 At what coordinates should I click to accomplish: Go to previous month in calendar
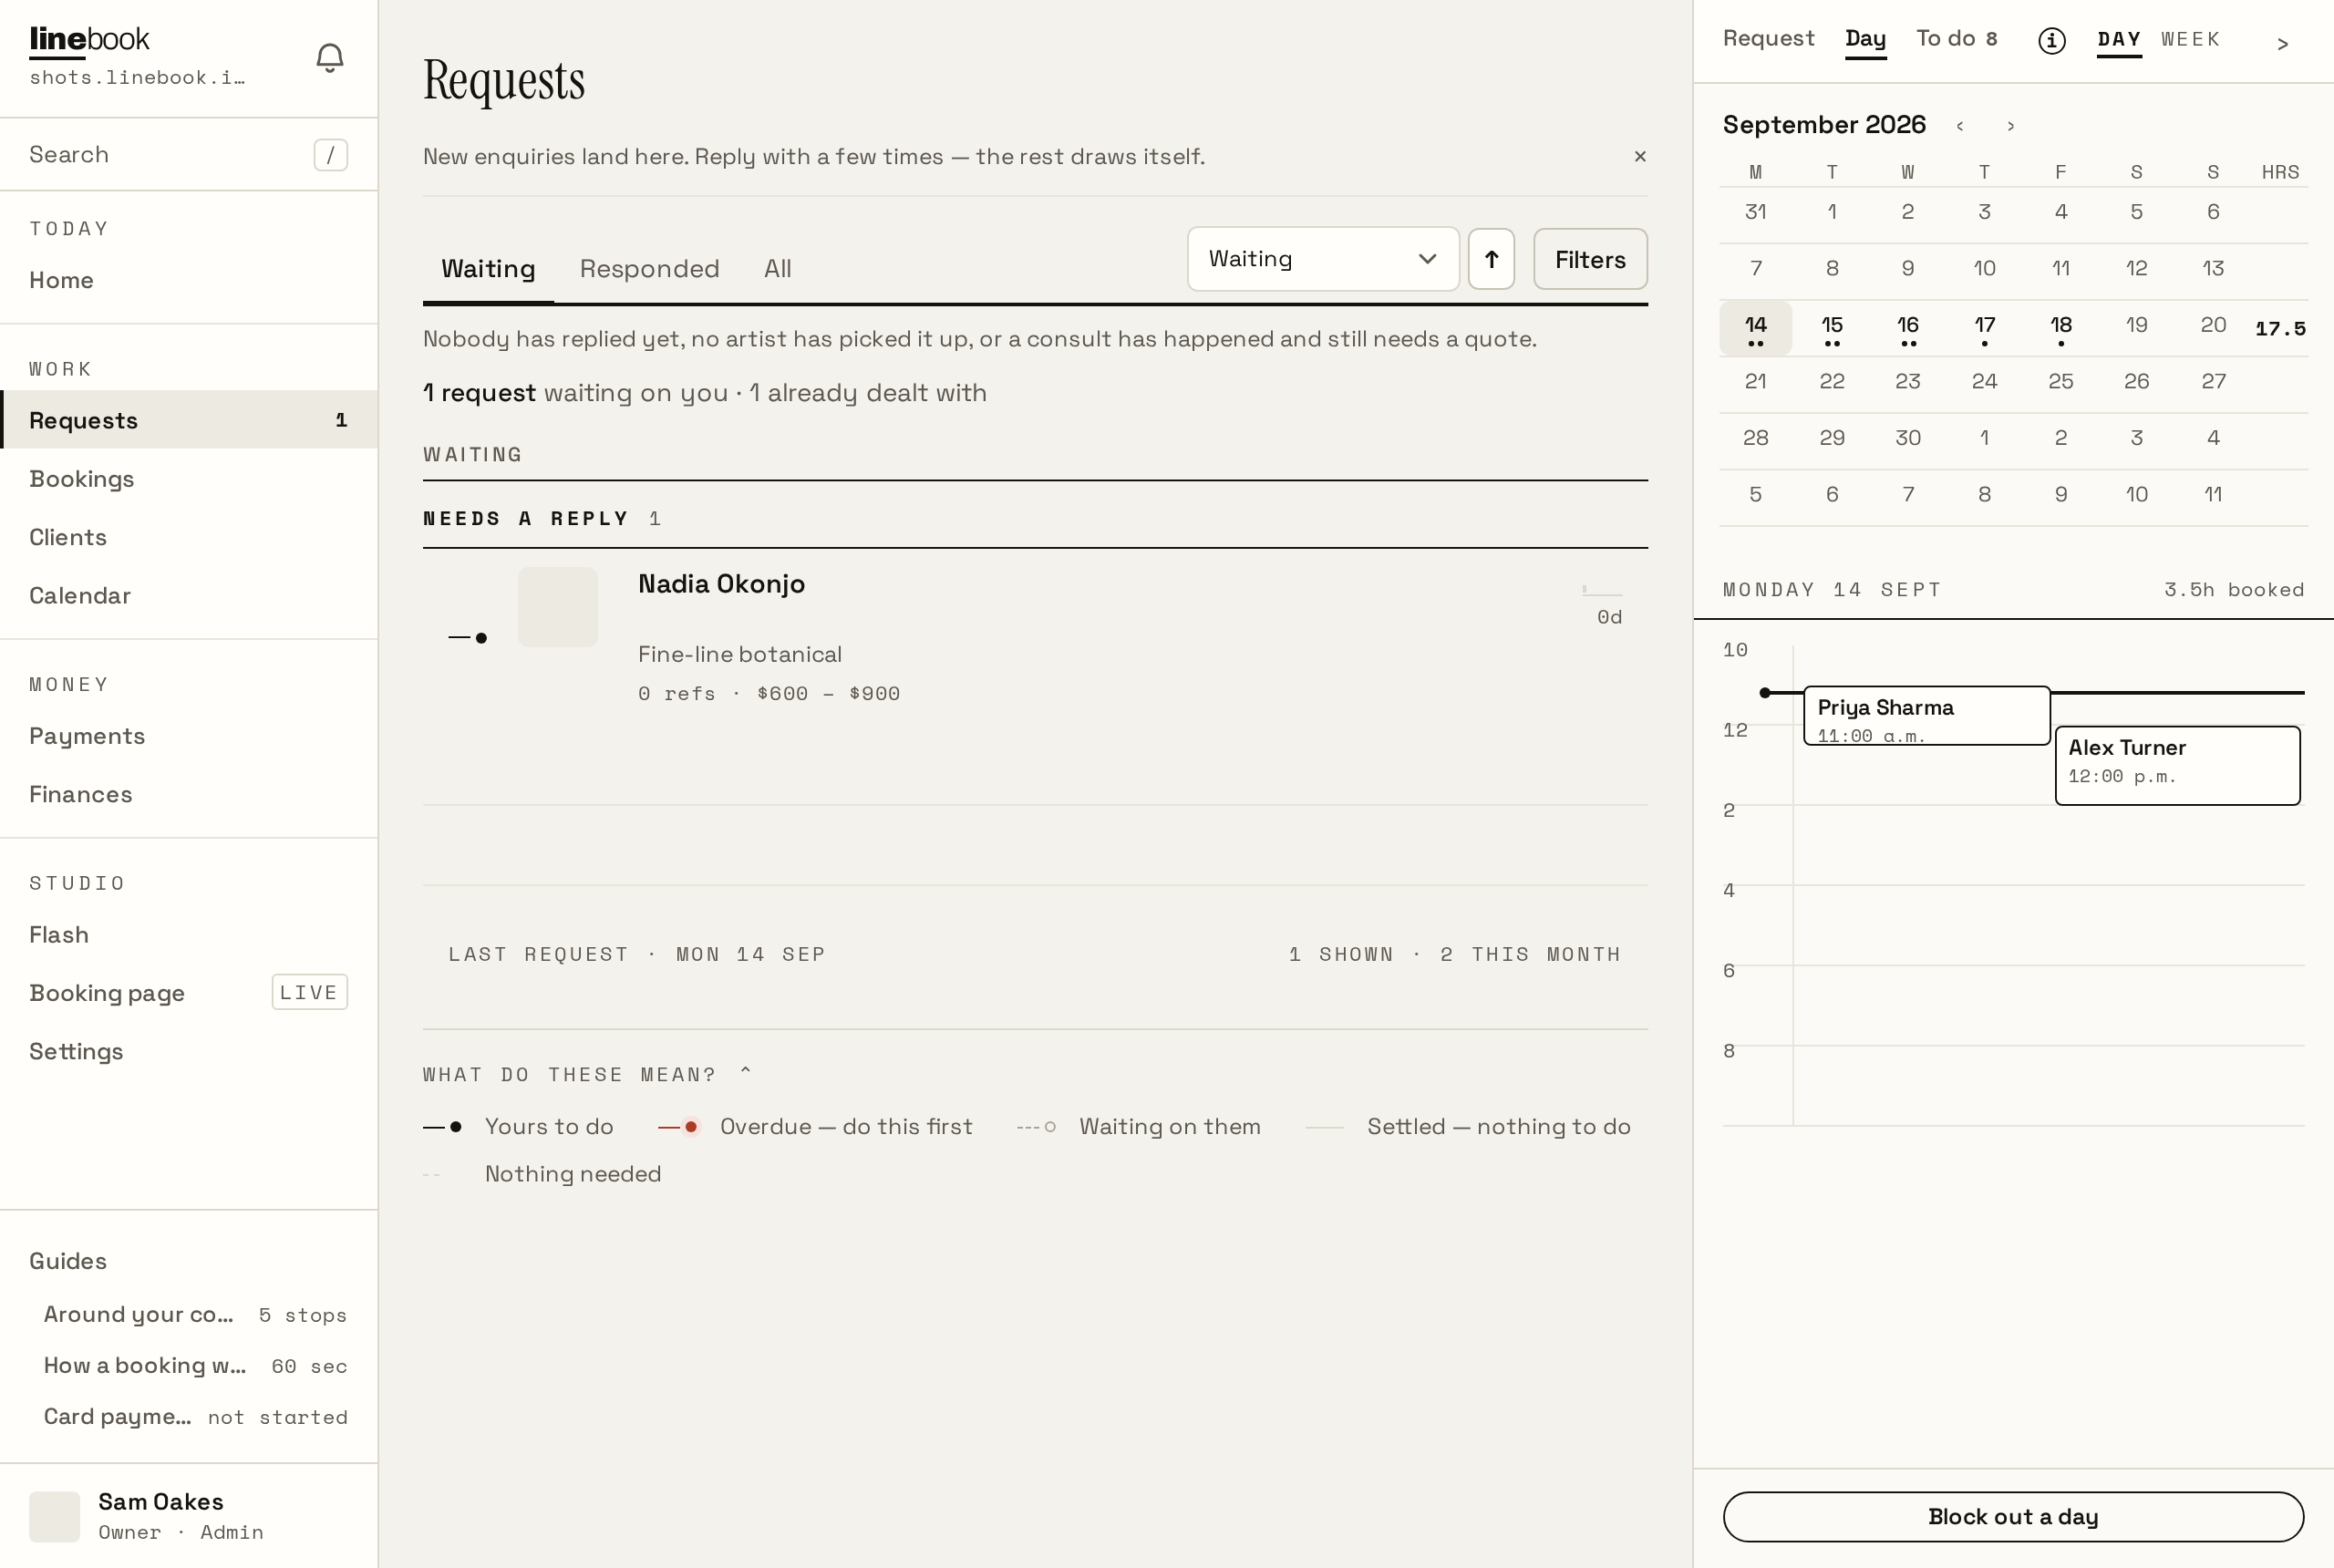click(1960, 126)
